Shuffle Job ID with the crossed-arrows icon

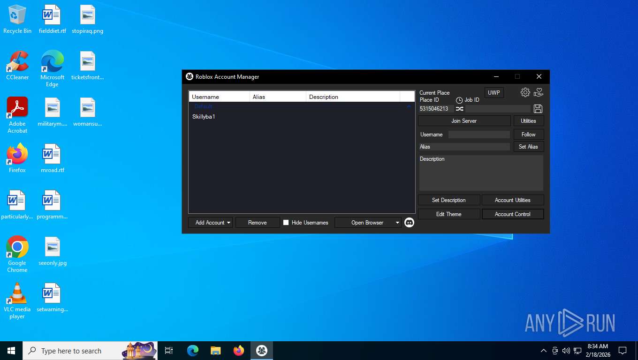(459, 109)
